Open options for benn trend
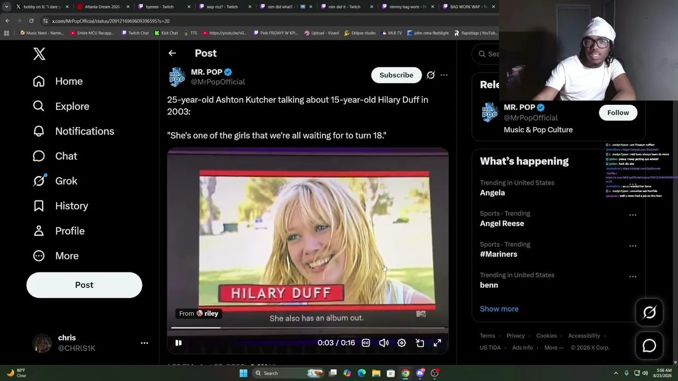678x381 pixels. click(x=632, y=277)
